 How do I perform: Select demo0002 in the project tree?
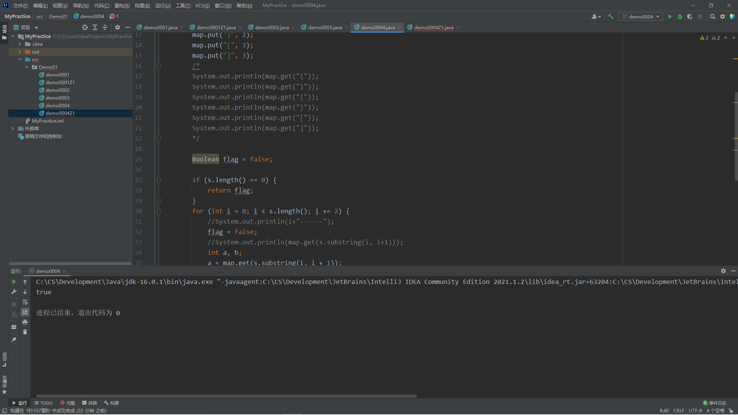click(x=58, y=90)
